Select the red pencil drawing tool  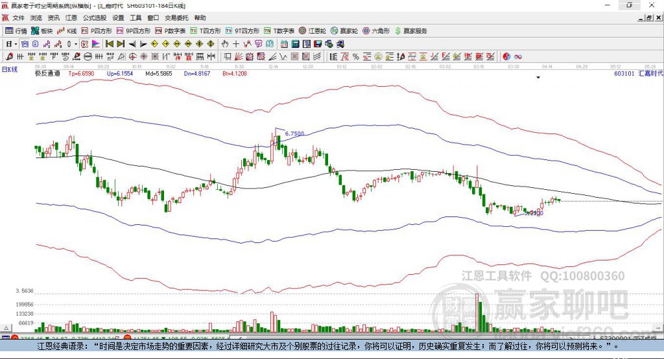click(9, 56)
